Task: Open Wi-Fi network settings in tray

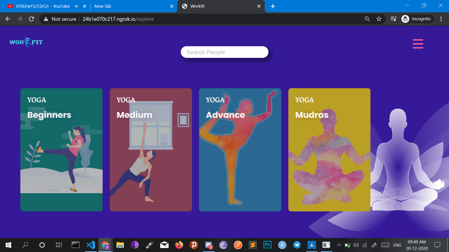Action: (365, 245)
